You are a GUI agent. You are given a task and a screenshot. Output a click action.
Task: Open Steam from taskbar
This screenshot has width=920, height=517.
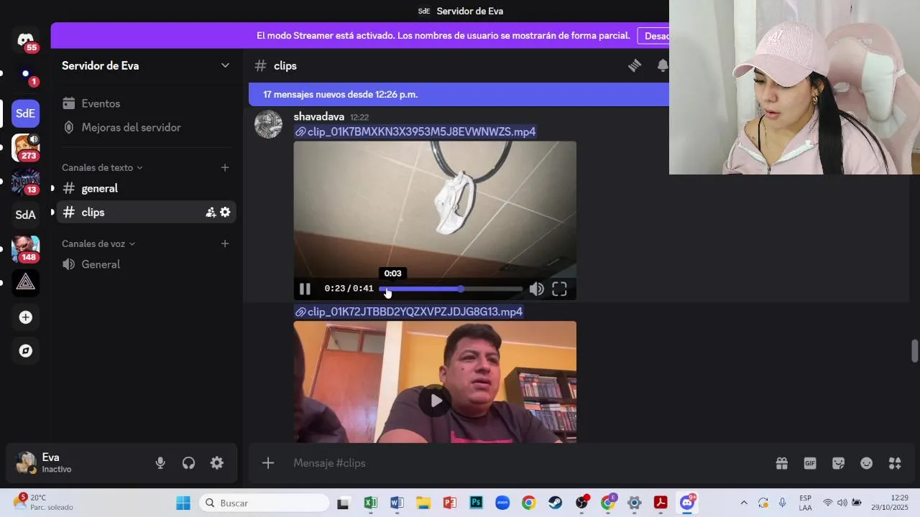pyautogui.click(x=556, y=503)
